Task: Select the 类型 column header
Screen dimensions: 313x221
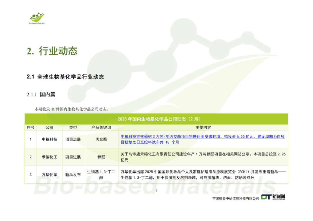Action: tap(73, 127)
